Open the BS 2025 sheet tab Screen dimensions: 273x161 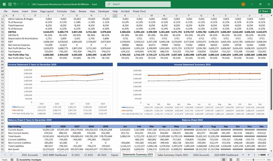pos(102,155)
